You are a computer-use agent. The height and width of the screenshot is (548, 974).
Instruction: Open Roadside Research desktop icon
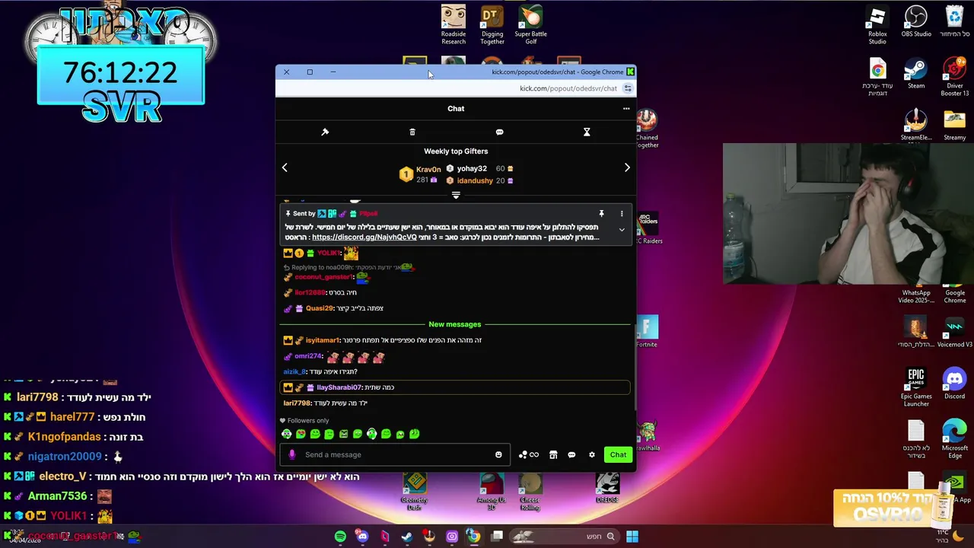(x=454, y=25)
